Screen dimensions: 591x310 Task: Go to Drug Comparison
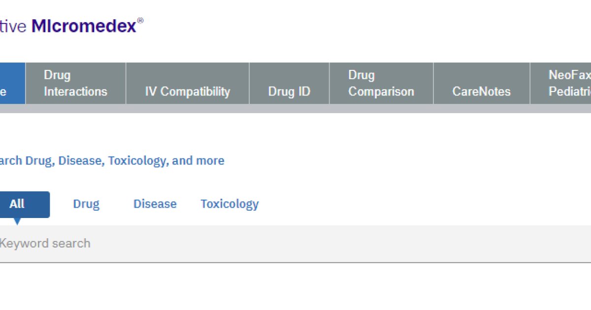click(x=381, y=83)
